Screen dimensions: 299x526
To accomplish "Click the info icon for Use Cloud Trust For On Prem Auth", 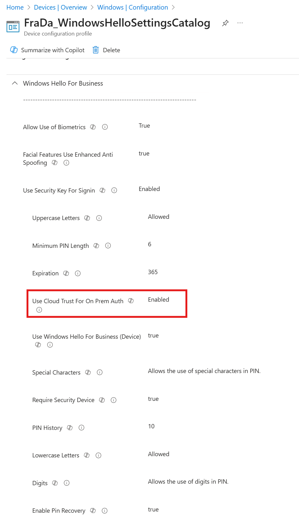I will coord(39,310).
